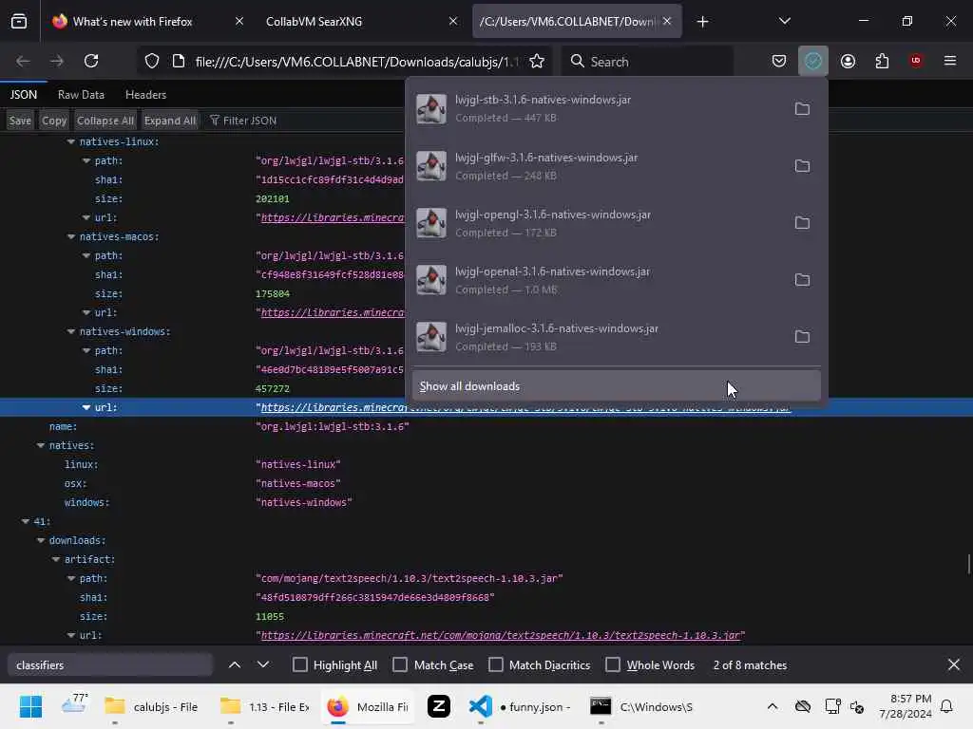
Task: Open Visual Studio Code funny.json in taskbar
Action: click(520, 706)
